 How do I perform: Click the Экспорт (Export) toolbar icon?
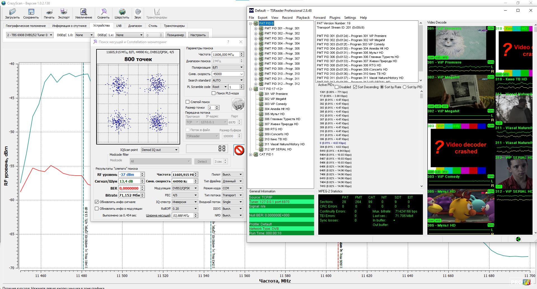pyautogui.click(x=64, y=12)
